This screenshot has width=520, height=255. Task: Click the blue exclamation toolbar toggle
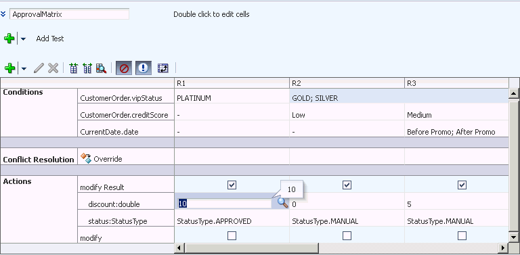tap(144, 68)
